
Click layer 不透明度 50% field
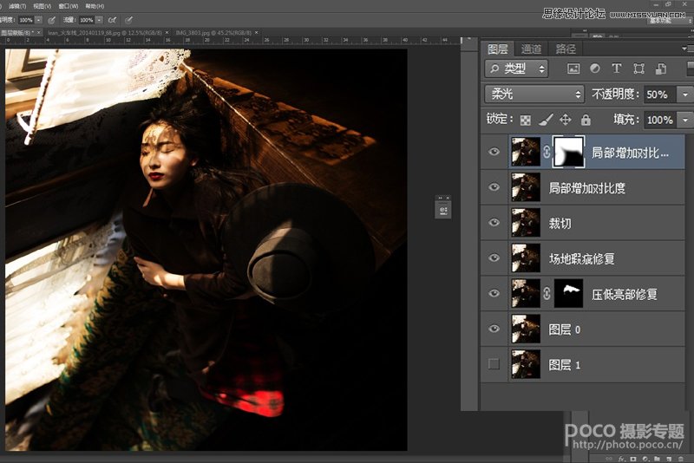click(x=659, y=95)
